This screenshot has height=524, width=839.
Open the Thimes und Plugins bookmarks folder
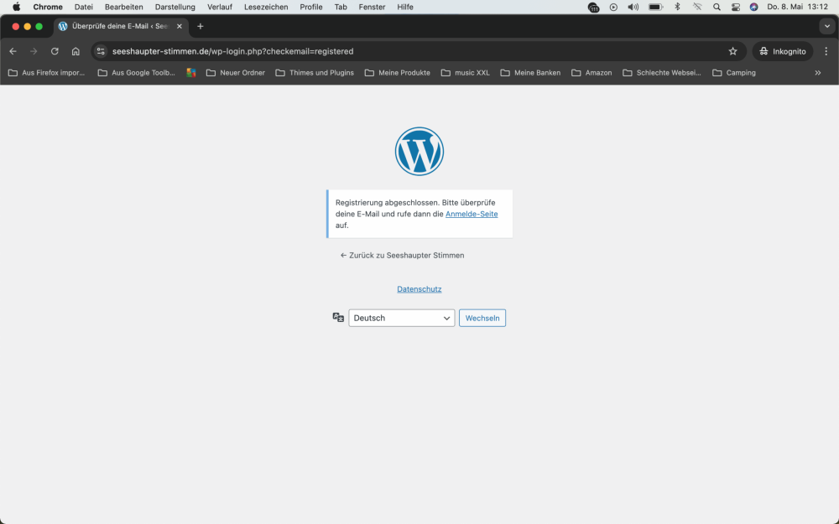pos(315,73)
